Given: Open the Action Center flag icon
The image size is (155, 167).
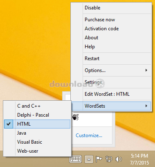Looking at the screenshot, I should [99, 159].
